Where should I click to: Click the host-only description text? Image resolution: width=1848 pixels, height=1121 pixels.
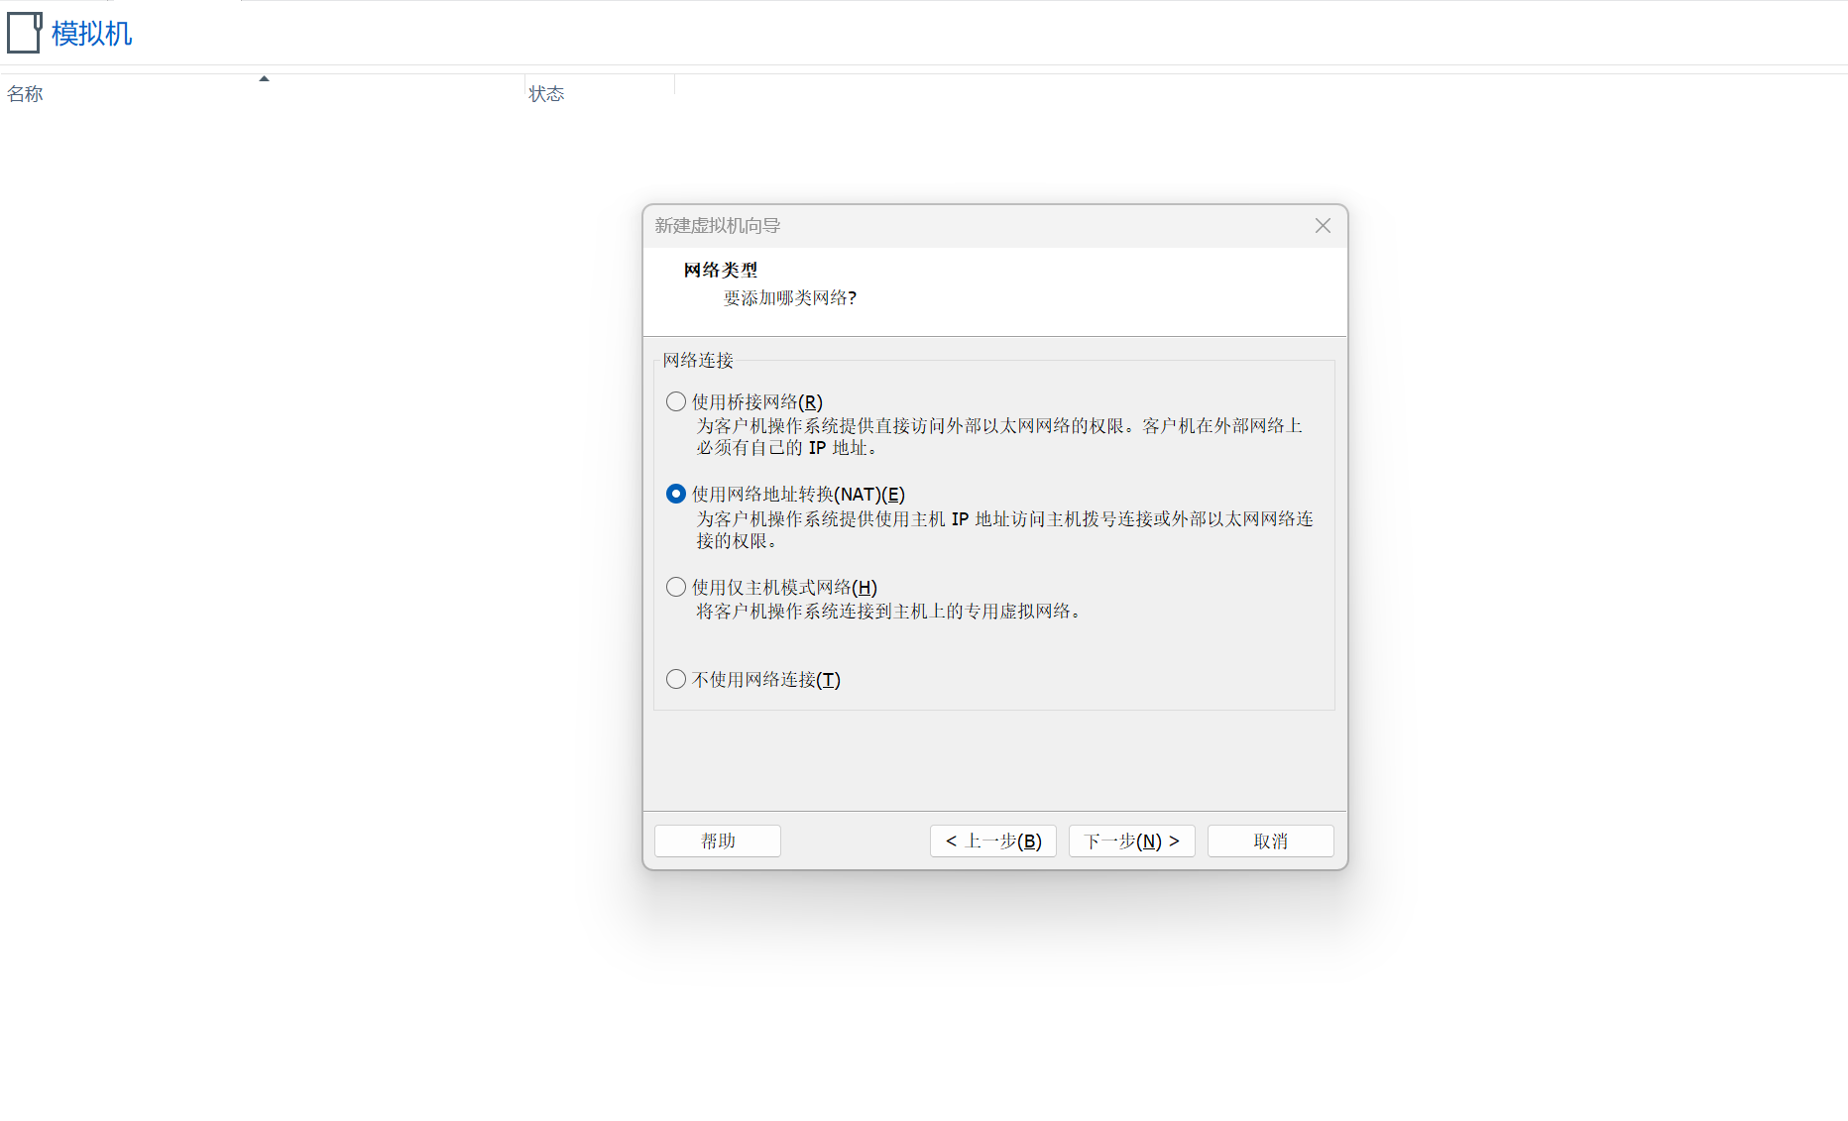(x=888, y=611)
